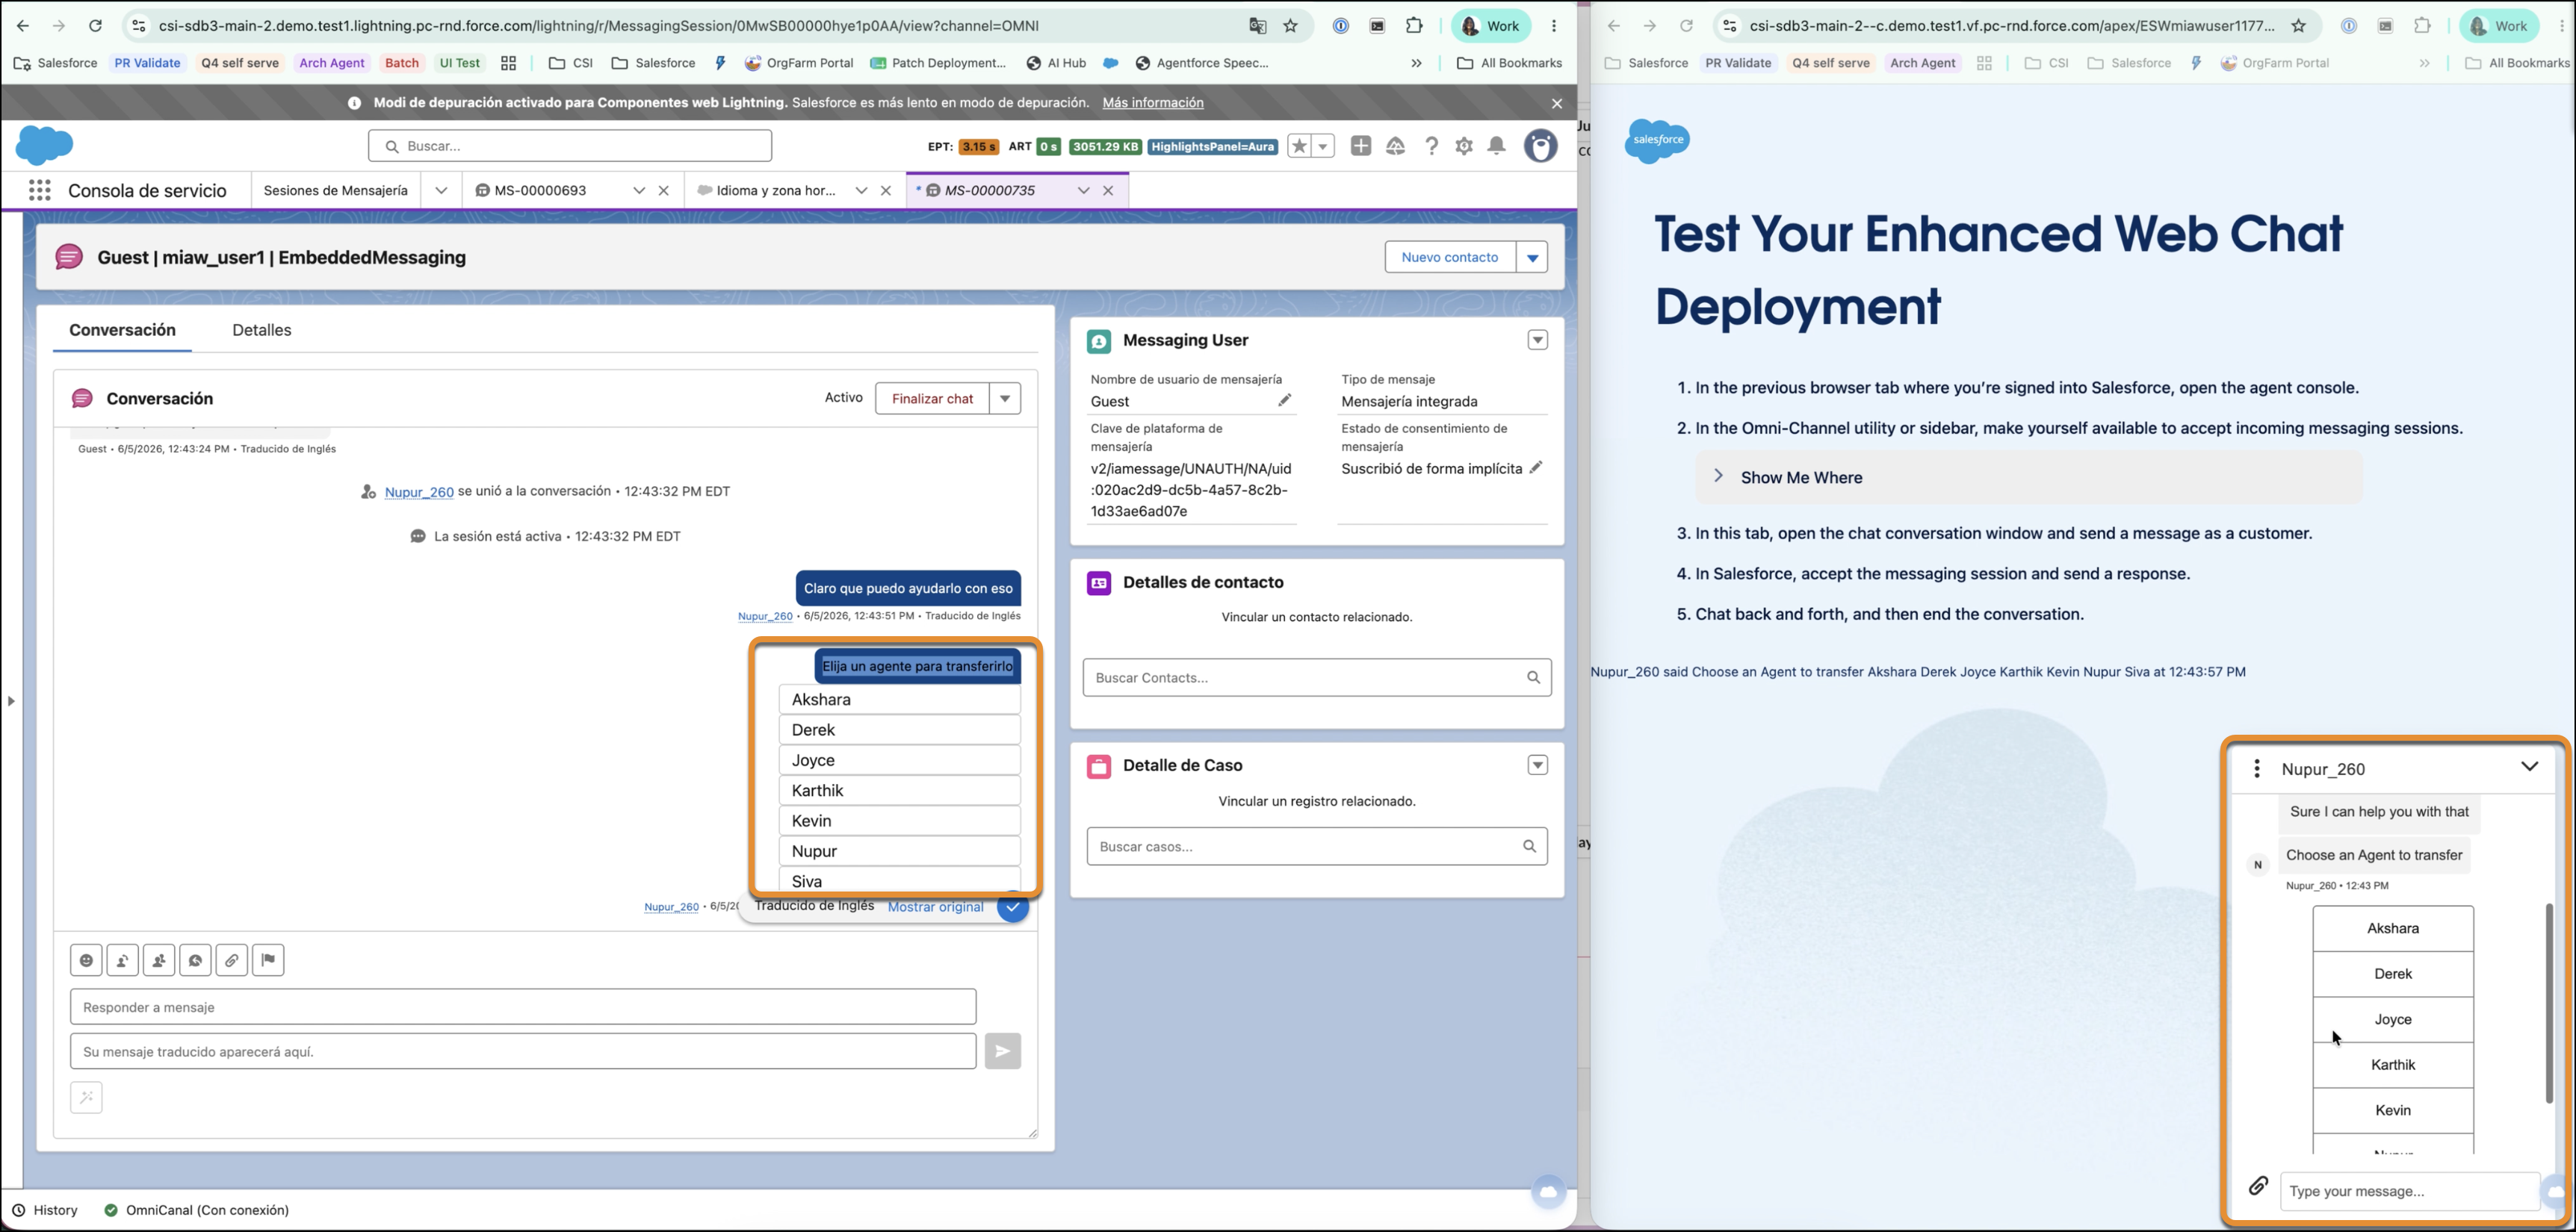
Task: Open Nuevo contacto dropdown arrow
Action: coord(1532,258)
